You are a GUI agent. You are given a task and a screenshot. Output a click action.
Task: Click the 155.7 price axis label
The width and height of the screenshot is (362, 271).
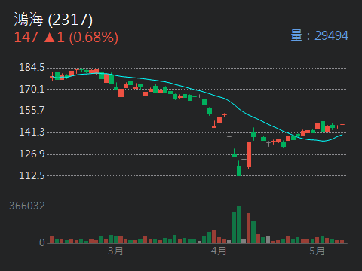(32, 111)
